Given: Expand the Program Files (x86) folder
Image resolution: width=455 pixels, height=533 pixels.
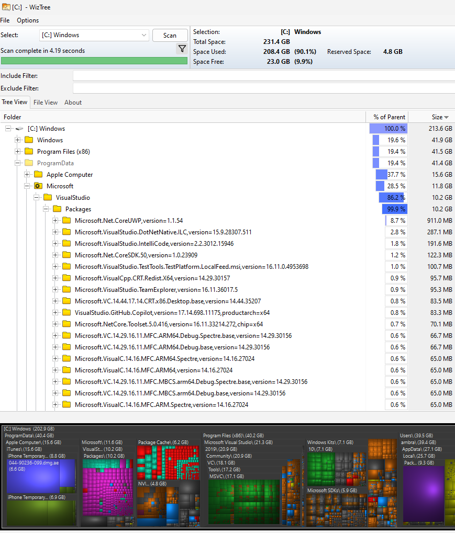Looking at the screenshot, I should [18, 151].
